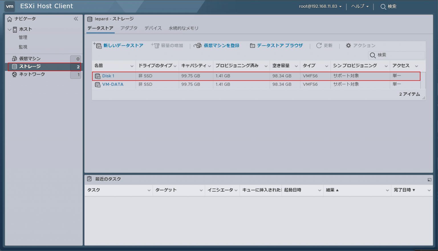Open the デバイス tab
This screenshot has height=251, width=438.
coord(153,28)
